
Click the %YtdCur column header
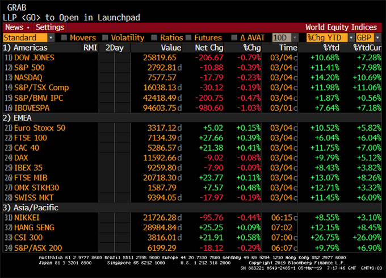tap(367, 48)
